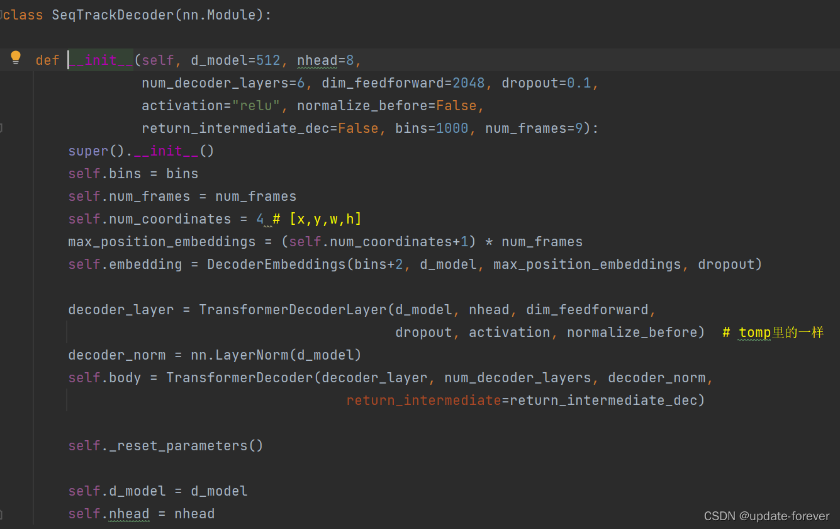Click the decoder_layer variable definition

coord(121,310)
